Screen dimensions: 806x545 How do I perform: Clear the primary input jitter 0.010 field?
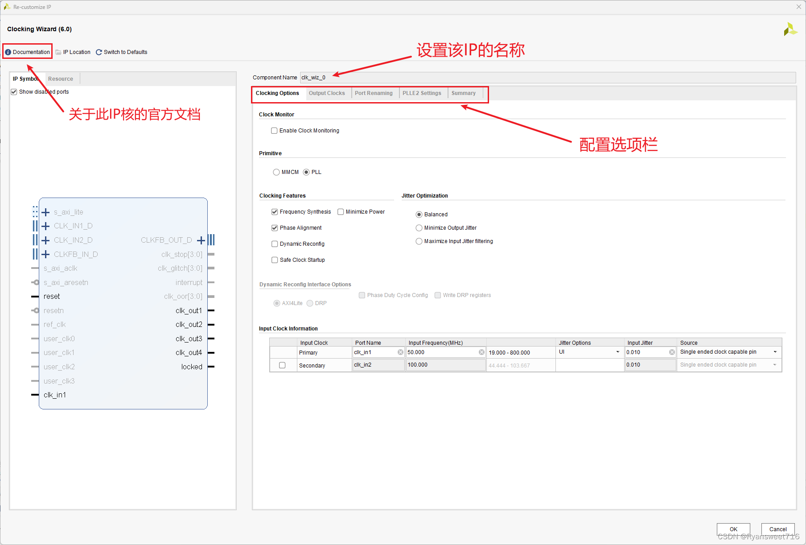click(672, 352)
